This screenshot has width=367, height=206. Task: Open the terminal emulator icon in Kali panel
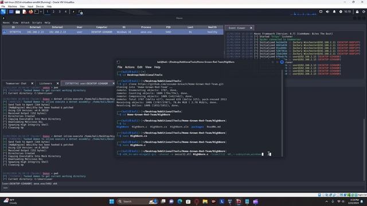pos(37,11)
